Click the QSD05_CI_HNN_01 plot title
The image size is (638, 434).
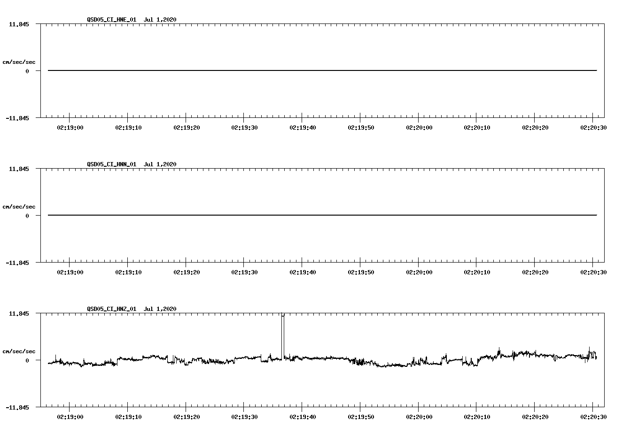coord(132,164)
